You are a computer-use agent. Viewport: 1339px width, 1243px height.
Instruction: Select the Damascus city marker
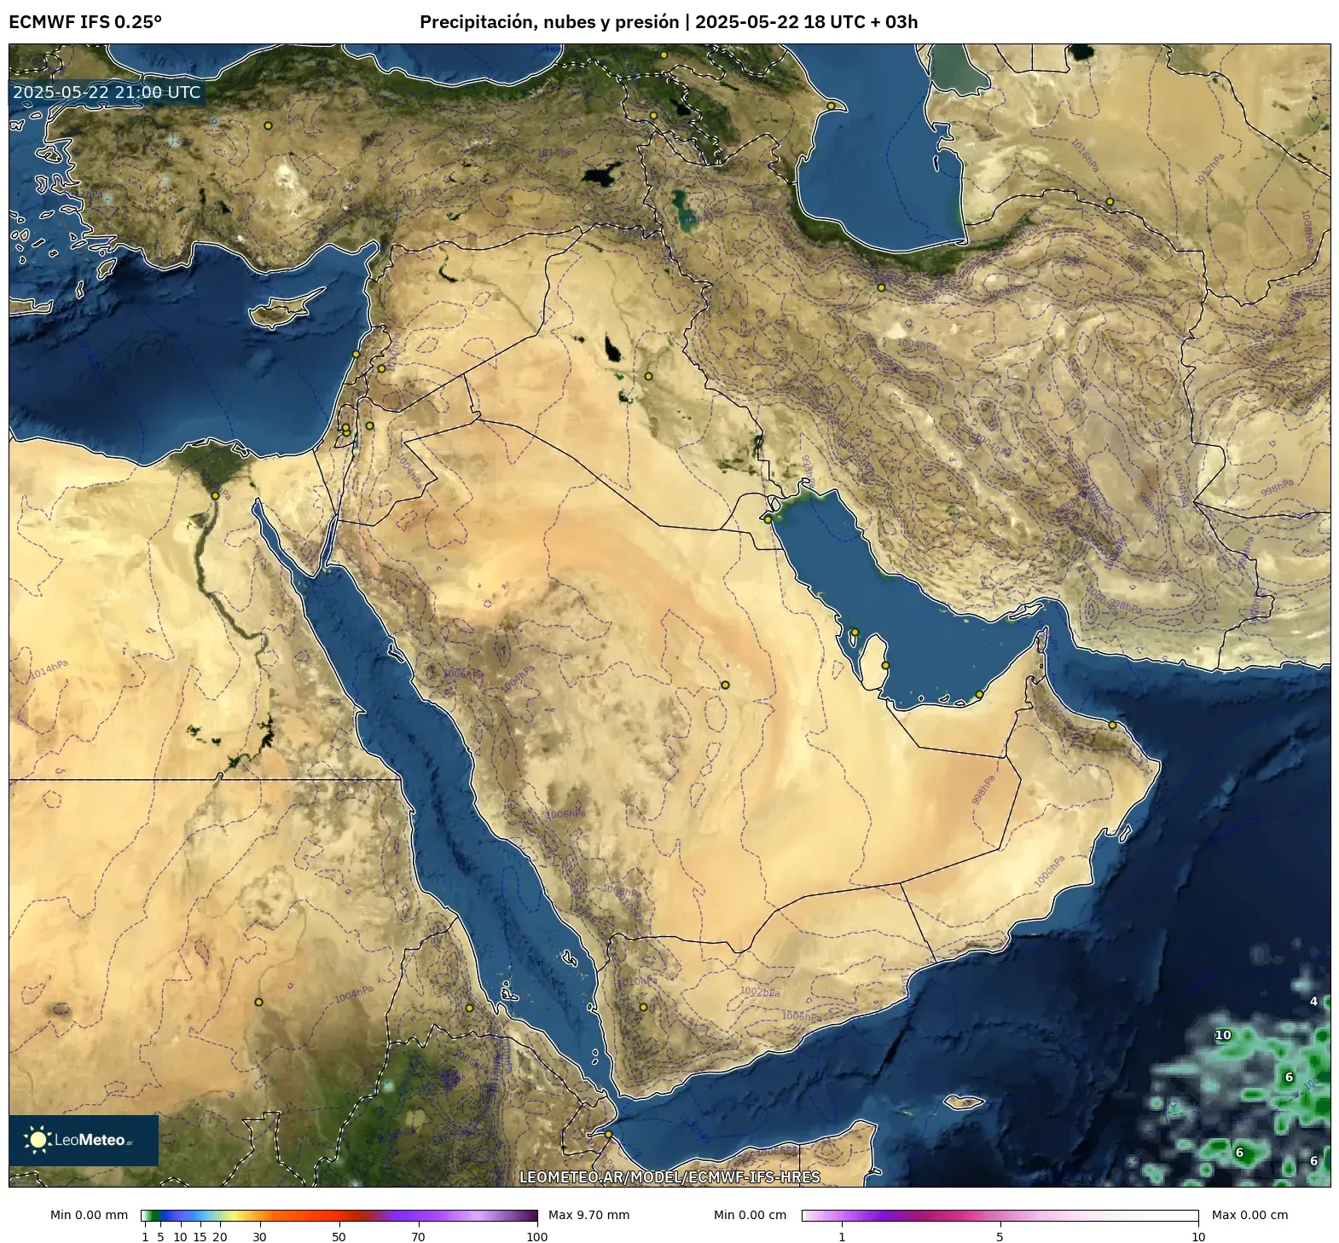[381, 368]
